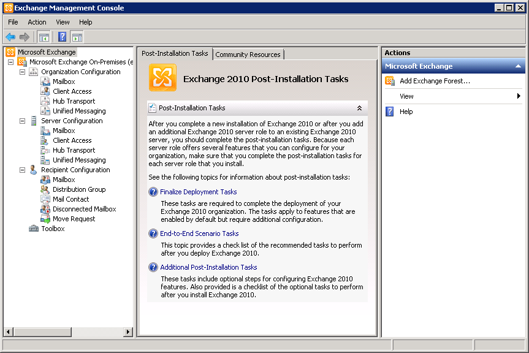Screen dimensions: 529x353
Task: Open the Finalize Deployment Tasks link
Action: click(199, 192)
